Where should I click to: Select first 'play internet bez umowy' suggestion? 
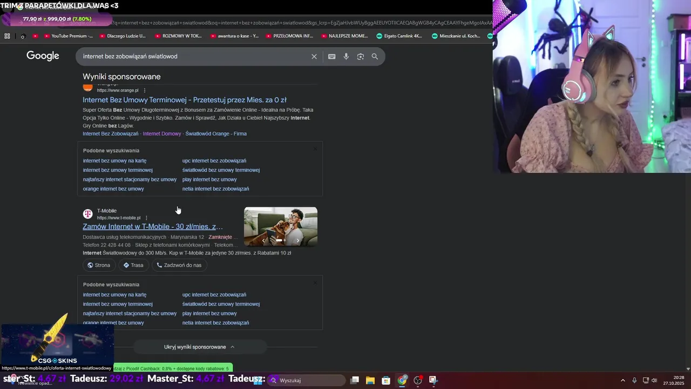209,179
